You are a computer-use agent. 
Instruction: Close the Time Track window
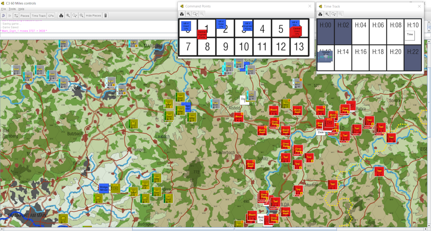[419, 6]
